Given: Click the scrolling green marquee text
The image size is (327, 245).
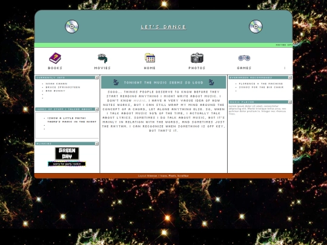Looking at the screenshot, I should [284, 45].
